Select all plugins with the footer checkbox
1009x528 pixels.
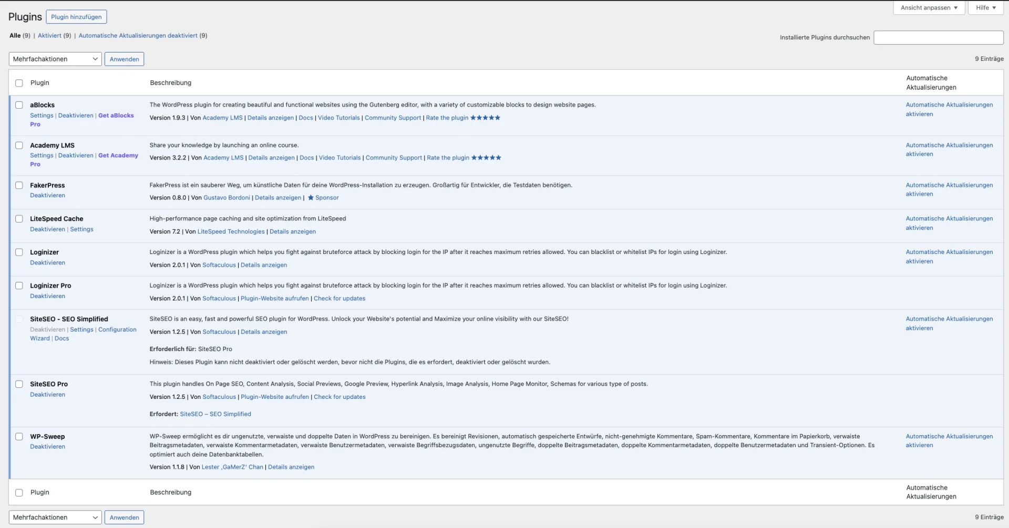coord(19,493)
